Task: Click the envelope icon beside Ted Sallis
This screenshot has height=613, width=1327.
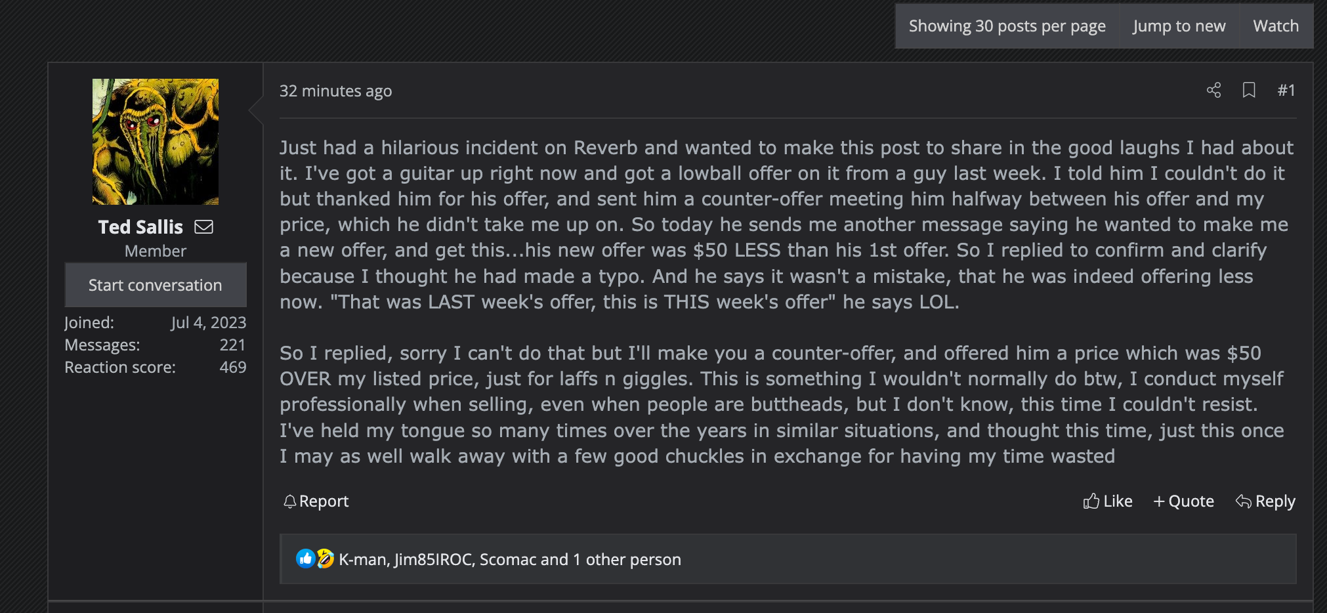Action: click(x=204, y=227)
